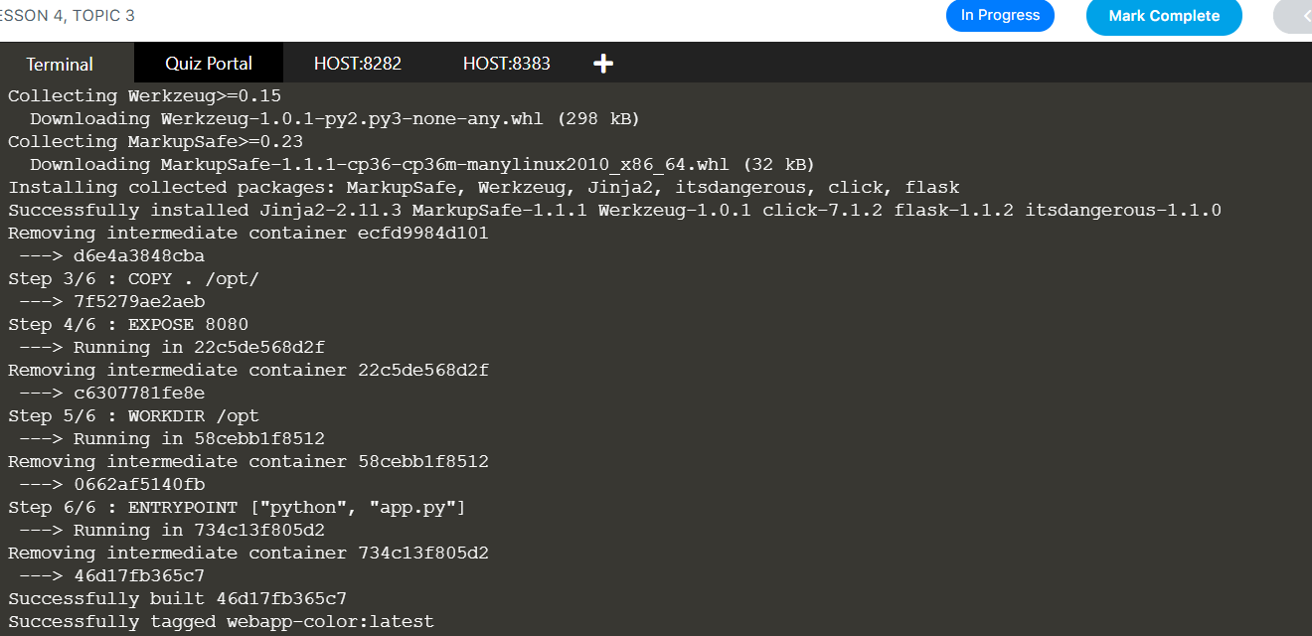This screenshot has width=1312, height=636.
Task: Click the 'Successfully built 46d17fb365c7' output line
Action: [x=177, y=599]
